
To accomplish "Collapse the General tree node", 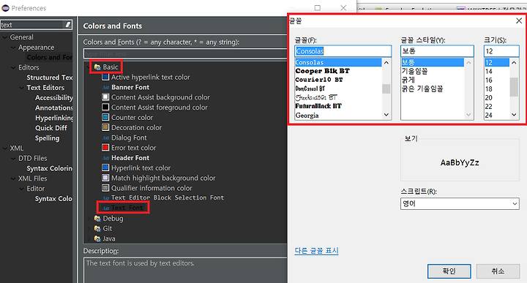I will [x=5, y=37].
